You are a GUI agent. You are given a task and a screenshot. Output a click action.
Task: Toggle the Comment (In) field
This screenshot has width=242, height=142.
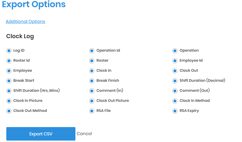[x=92, y=91]
